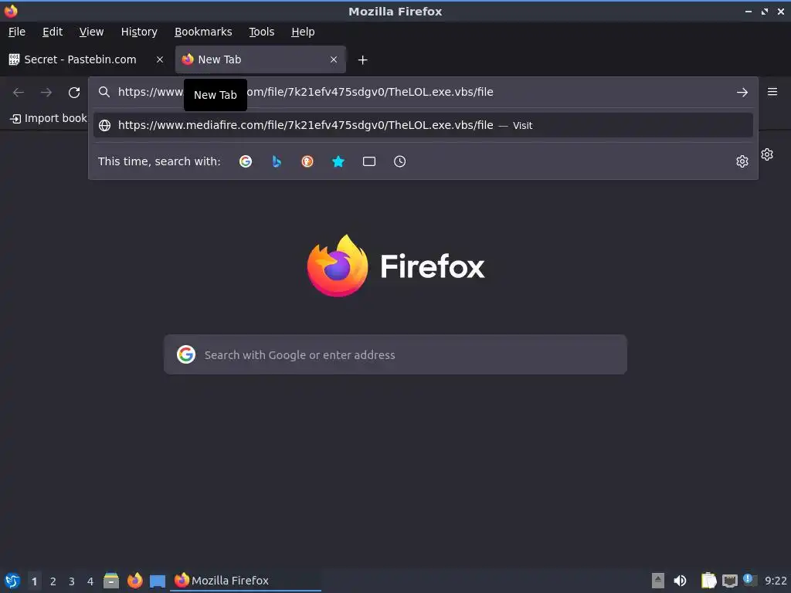Screen dimensions: 791x593
Task: Open the Help menu
Action: [303, 32]
